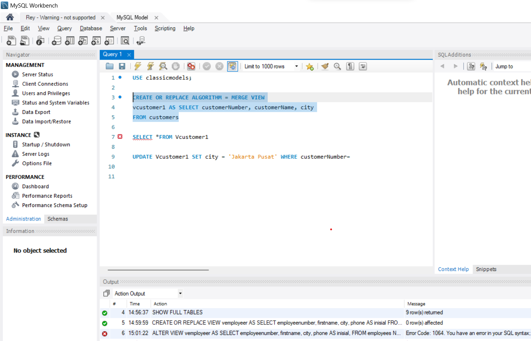This screenshot has height=341, width=531.
Task: Open Server Status in Navigator
Action: (37, 75)
